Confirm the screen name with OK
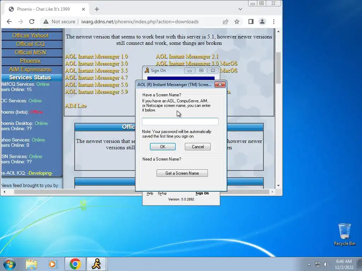Screen dimensions: 362x271 [x=163, y=147]
